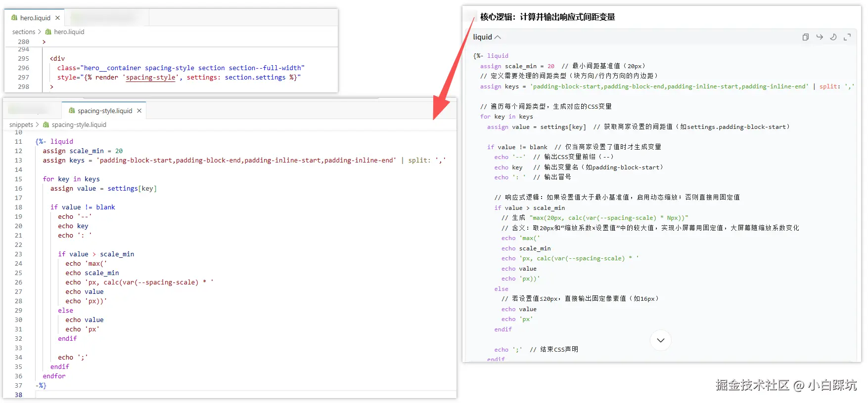This screenshot has height=403, width=868.
Task: Click 'echo ';'' 结束CSS声明 line in right block
Action: coord(536,349)
